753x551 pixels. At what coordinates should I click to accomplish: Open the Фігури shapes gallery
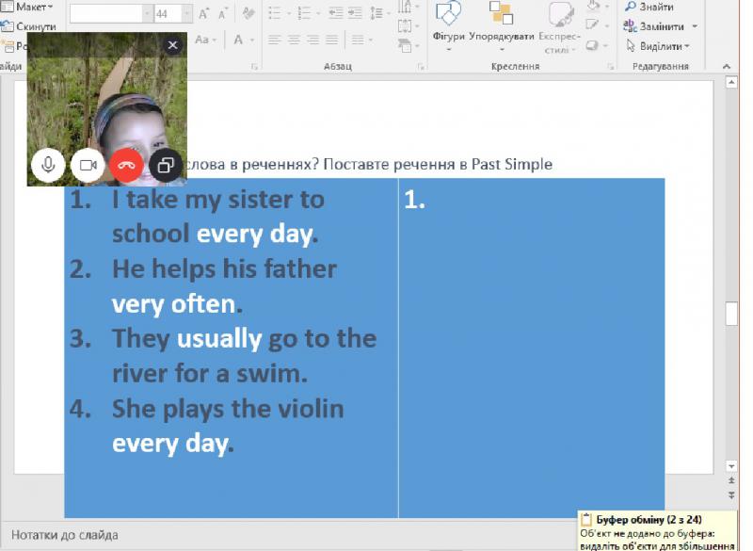click(449, 27)
